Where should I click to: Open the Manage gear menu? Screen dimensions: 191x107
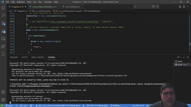[3, 100]
